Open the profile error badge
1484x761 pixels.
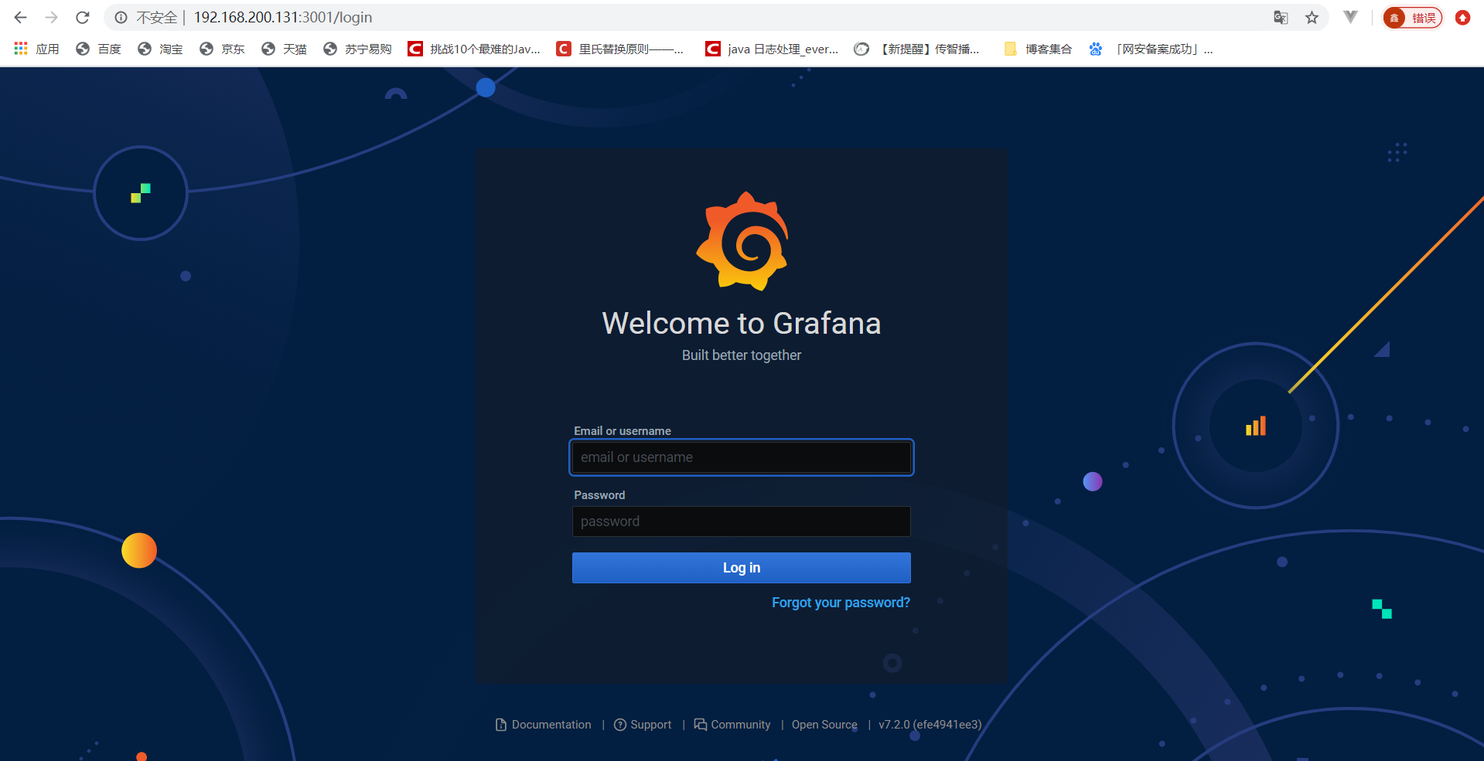coord(1412,17)
